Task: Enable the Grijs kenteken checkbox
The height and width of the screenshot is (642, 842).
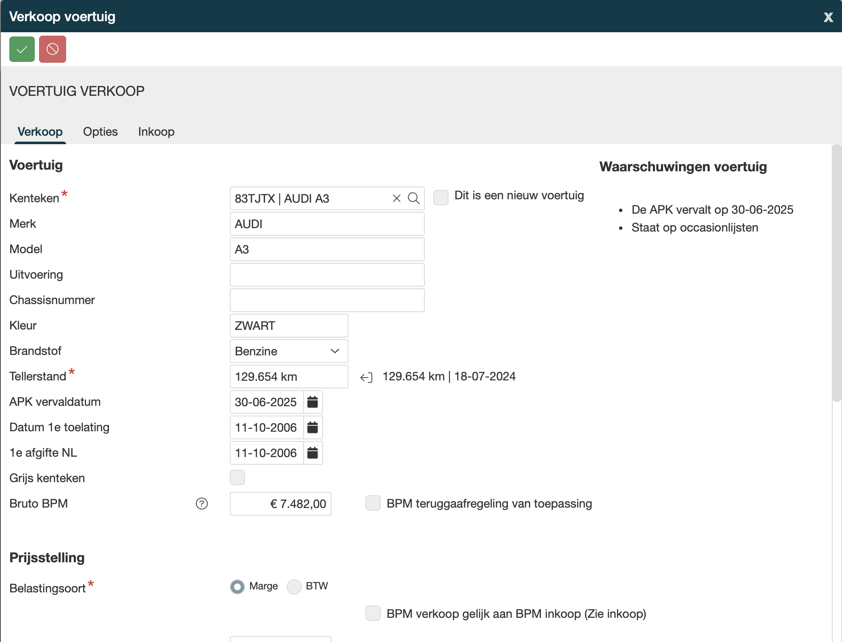Action: [x=237, y=477]
